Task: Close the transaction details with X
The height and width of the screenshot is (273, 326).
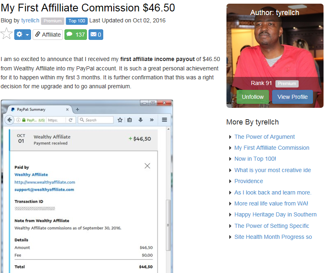Action: (x=147, y=166)
